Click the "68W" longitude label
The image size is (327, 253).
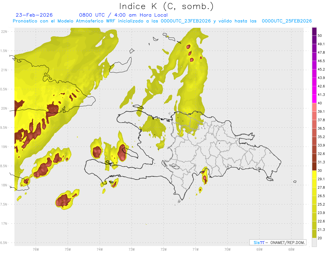[x=291, y=249]
